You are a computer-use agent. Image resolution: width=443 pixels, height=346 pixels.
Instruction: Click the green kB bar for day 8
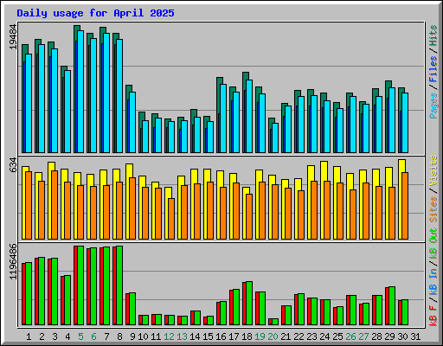[x=119, y=285]
